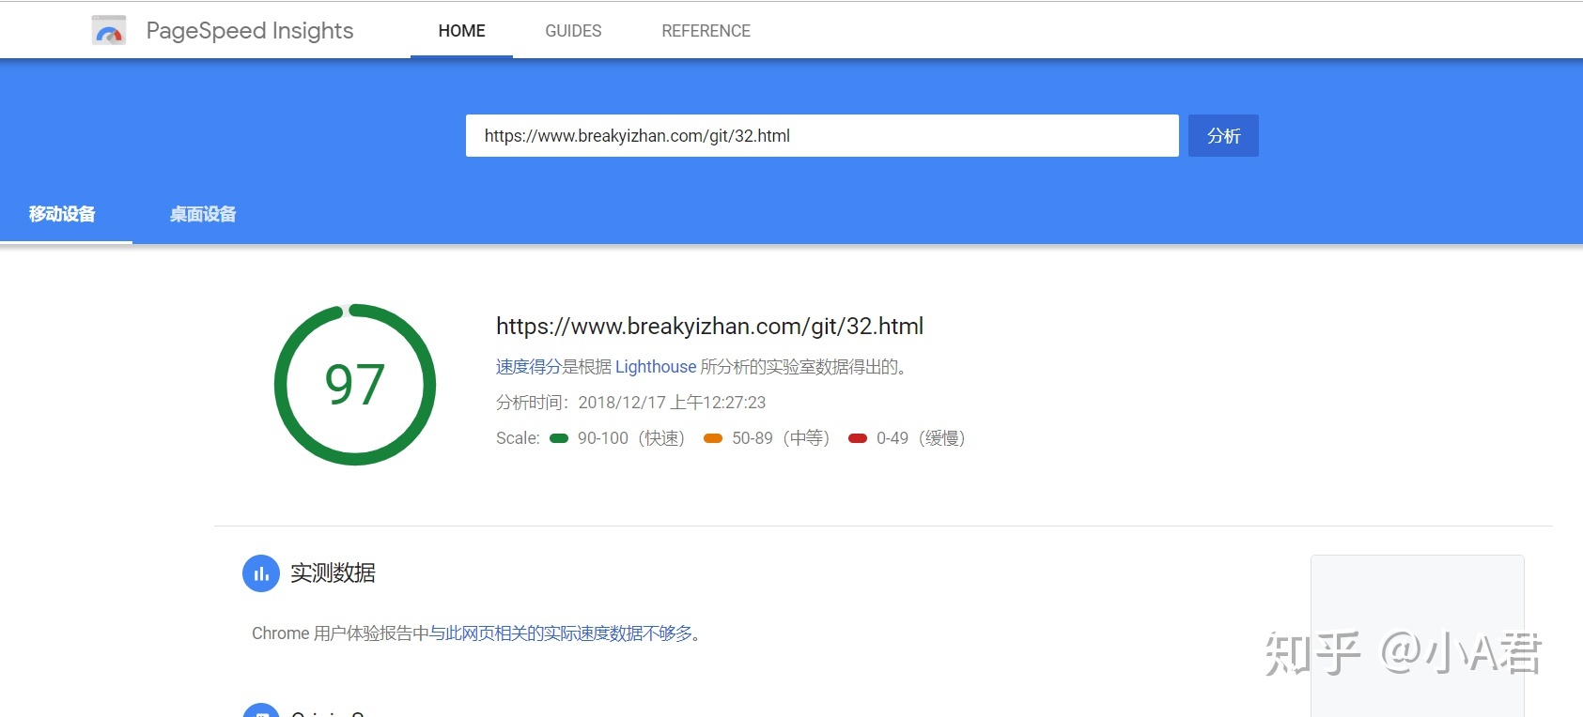
Task: Open the HOME tab
Action: 461,31
